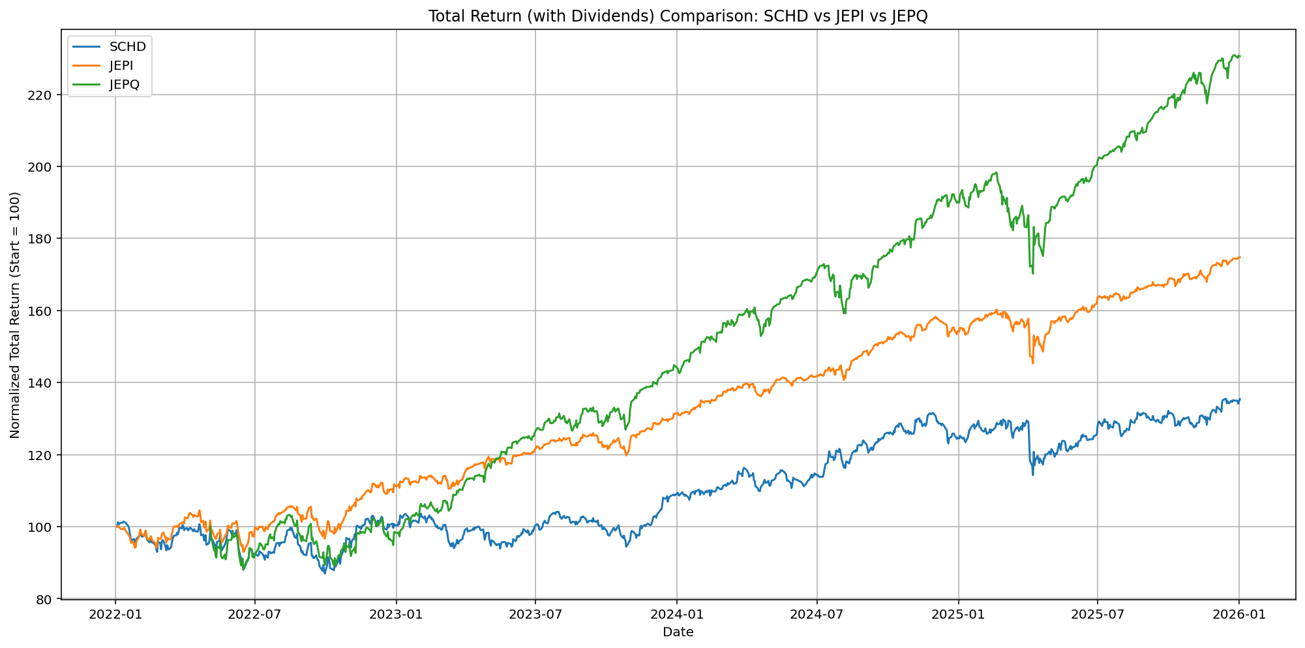Click the 2022-01 x-axis tick label

115,614
